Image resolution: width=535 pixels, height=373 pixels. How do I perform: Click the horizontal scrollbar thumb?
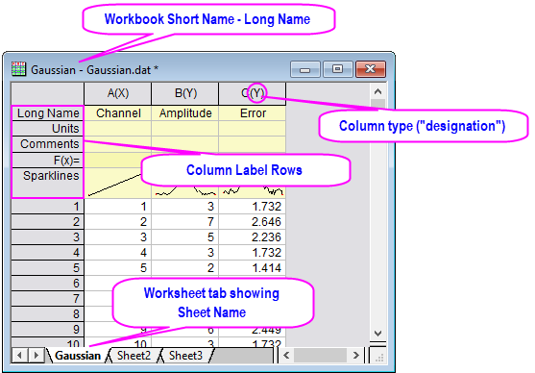(x=320, y=356)
